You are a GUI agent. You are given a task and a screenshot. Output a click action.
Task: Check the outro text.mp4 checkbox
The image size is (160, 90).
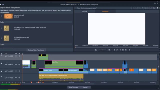coord(1,16)
